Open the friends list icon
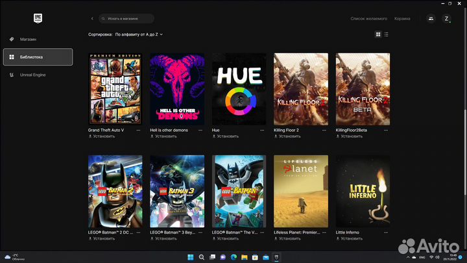 [x=431, y=18]
